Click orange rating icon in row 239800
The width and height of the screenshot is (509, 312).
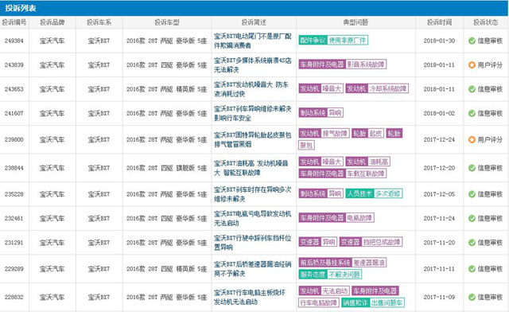pos(472,140)
